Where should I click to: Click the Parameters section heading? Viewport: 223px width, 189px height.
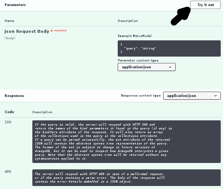[15, 5]
